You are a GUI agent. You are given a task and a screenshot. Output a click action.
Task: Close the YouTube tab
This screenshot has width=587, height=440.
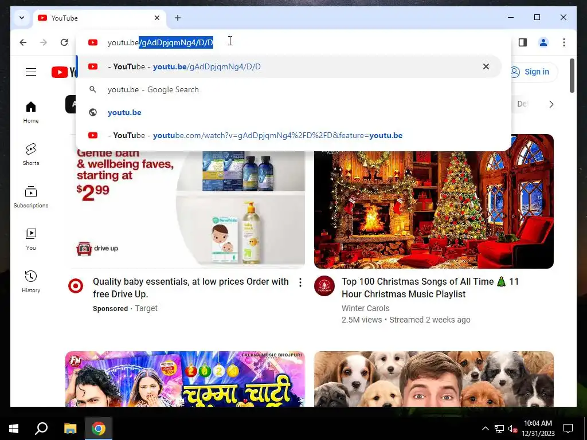click(x=157, y=18)
